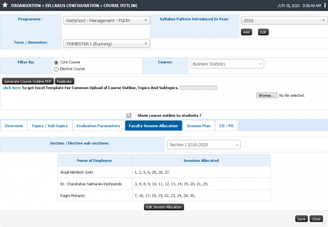Open the CO / PO tab

226,126
